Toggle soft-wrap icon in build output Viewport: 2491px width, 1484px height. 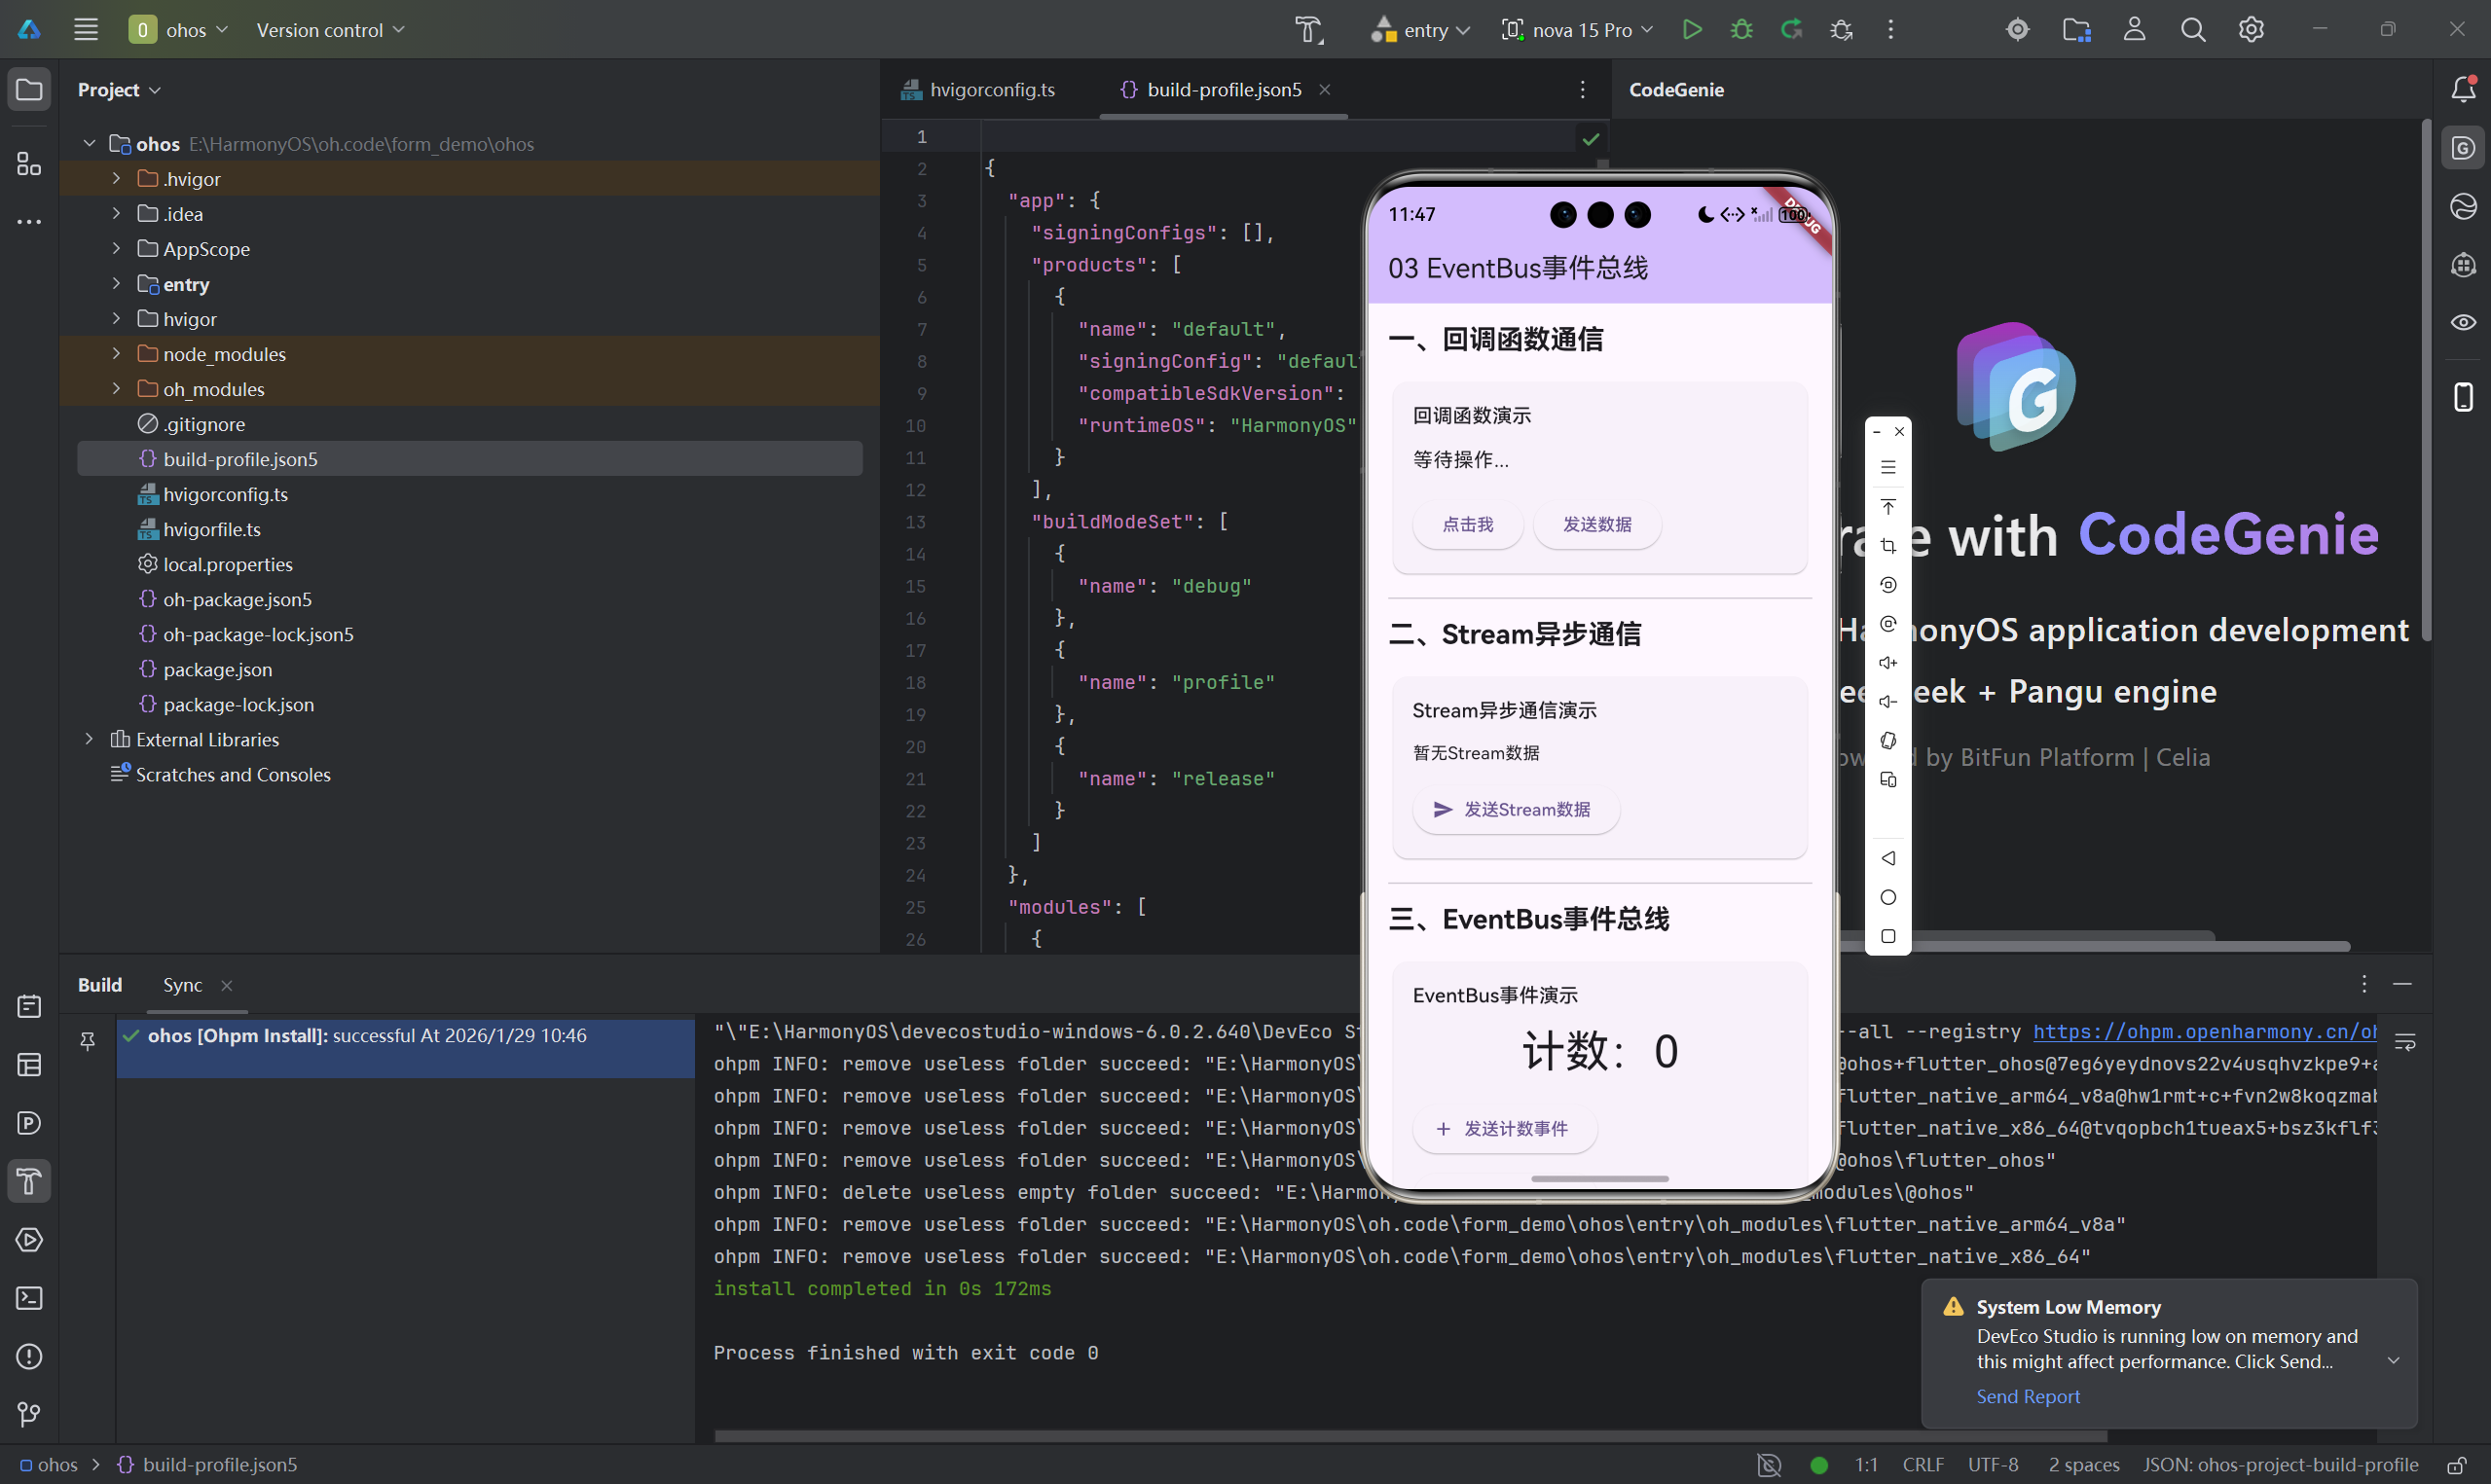pyautogui.click(x=2405, y=1042)
